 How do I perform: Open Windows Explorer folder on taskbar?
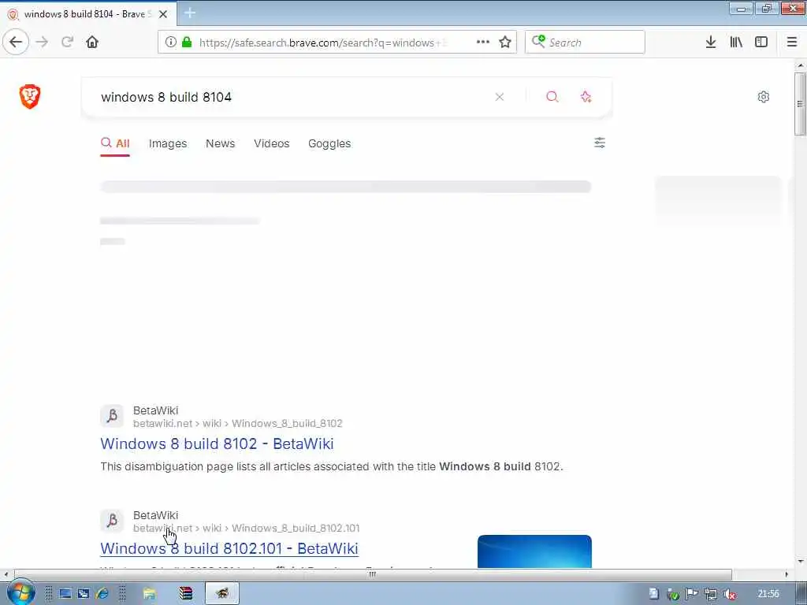pyautogui.click(x=149, y=594)
